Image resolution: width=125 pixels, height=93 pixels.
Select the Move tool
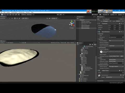[5, 15]
